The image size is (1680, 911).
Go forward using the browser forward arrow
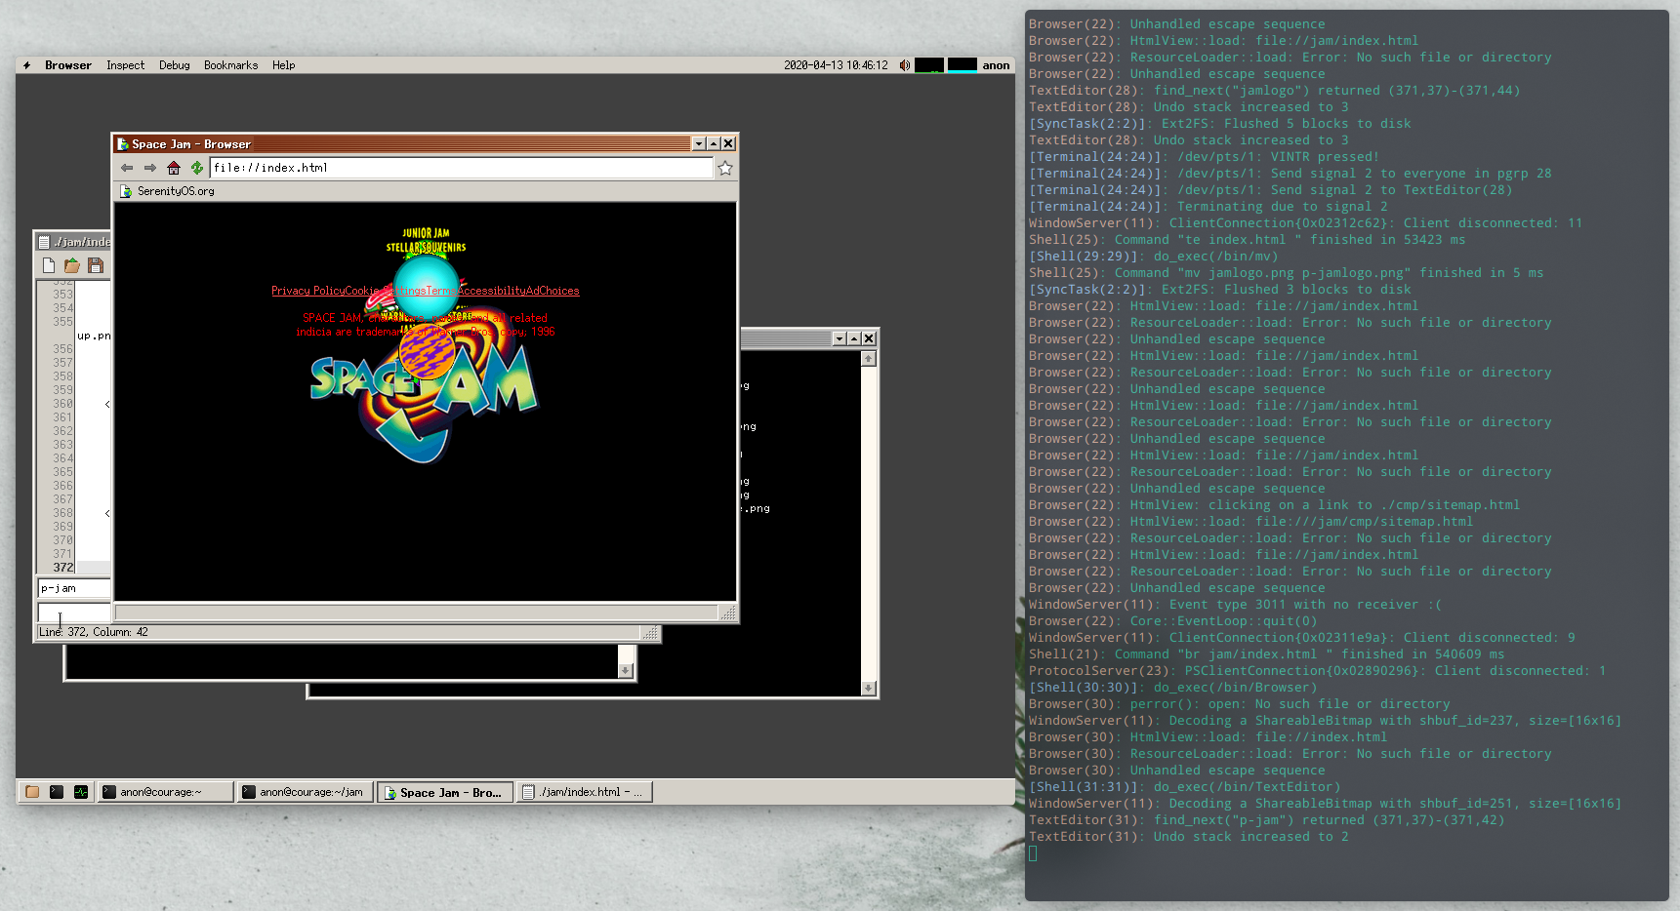(x=149, y=167)
